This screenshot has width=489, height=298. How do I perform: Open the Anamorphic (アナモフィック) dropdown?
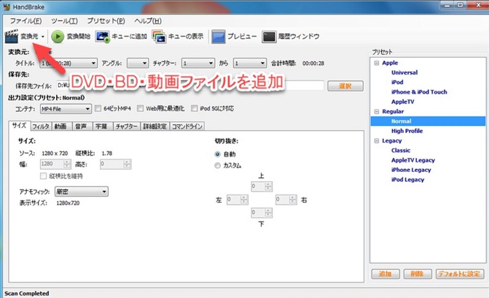[81, 192]
